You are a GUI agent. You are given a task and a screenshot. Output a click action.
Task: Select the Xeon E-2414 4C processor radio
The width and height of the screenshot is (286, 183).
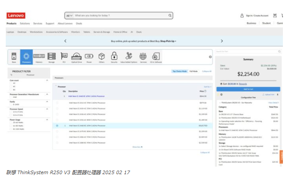click(57, 103)
